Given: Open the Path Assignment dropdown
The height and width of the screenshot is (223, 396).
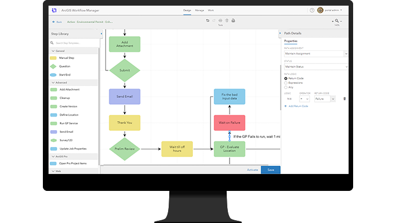Looking at the screenshot, I should [x=316, y=53].
